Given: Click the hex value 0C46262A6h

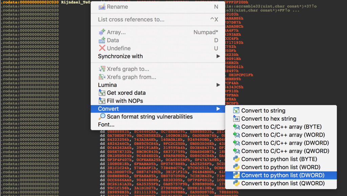Looking at the screenshot, I should click(119, 148).
